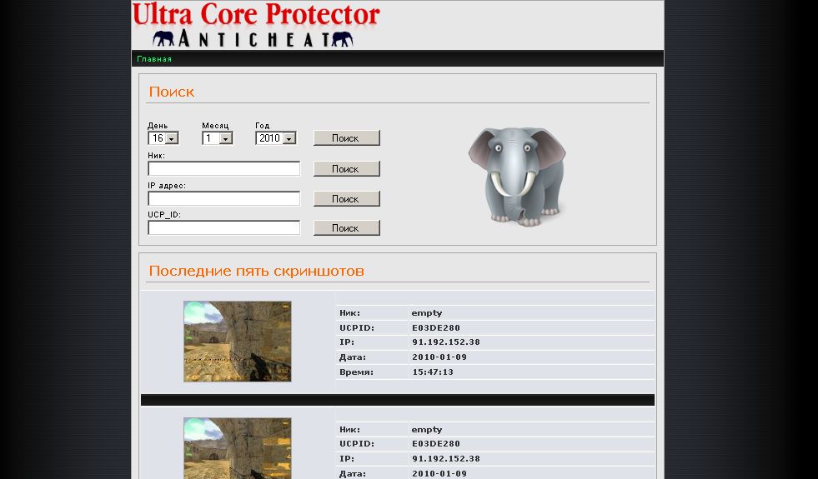818x479 pixels.
Task: Open the second, partially visible screenshot thumbnail
Action: (x=238, y=448)
